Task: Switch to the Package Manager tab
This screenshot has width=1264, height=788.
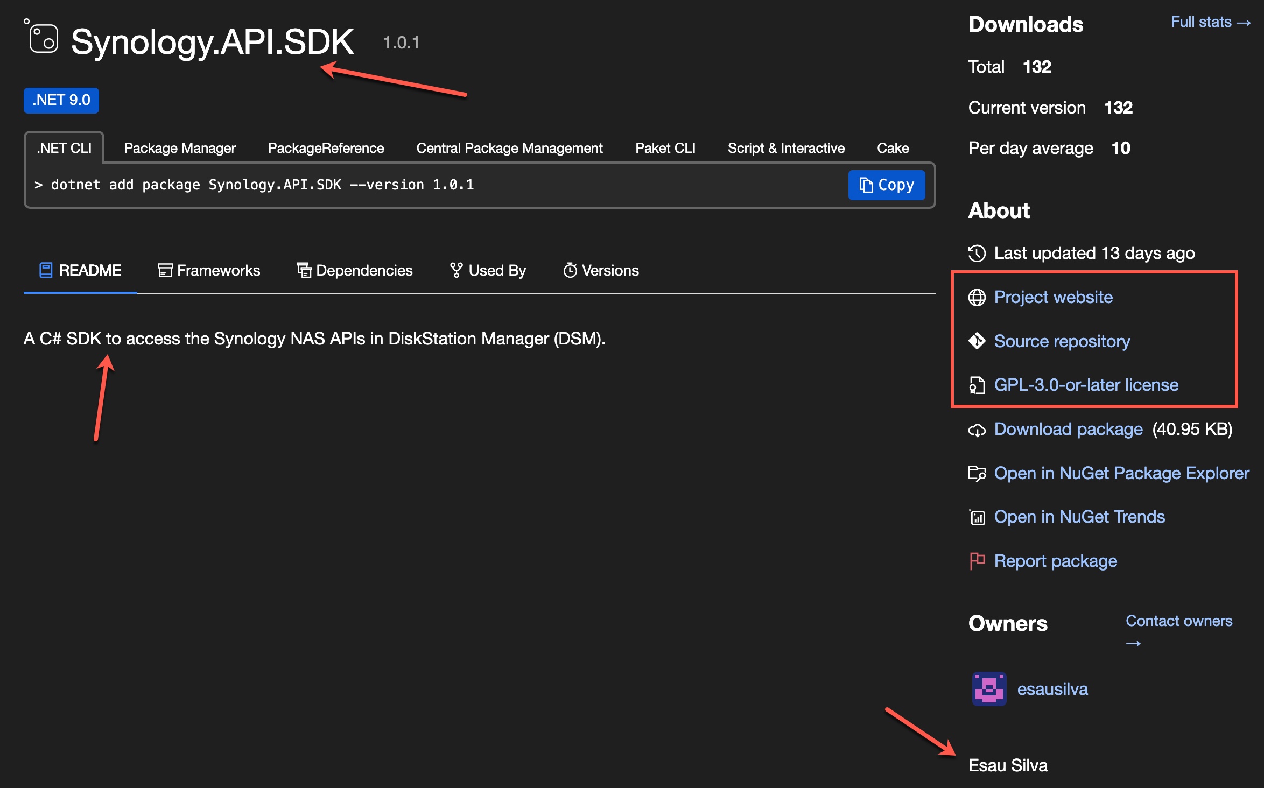Action: click(x=179, y=148)
